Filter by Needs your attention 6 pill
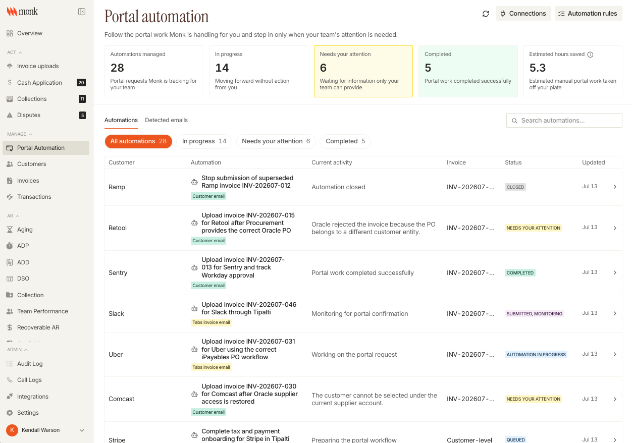The height and width of the screenshot is (443, 632). pyautogui.click(x=276, y=141)
